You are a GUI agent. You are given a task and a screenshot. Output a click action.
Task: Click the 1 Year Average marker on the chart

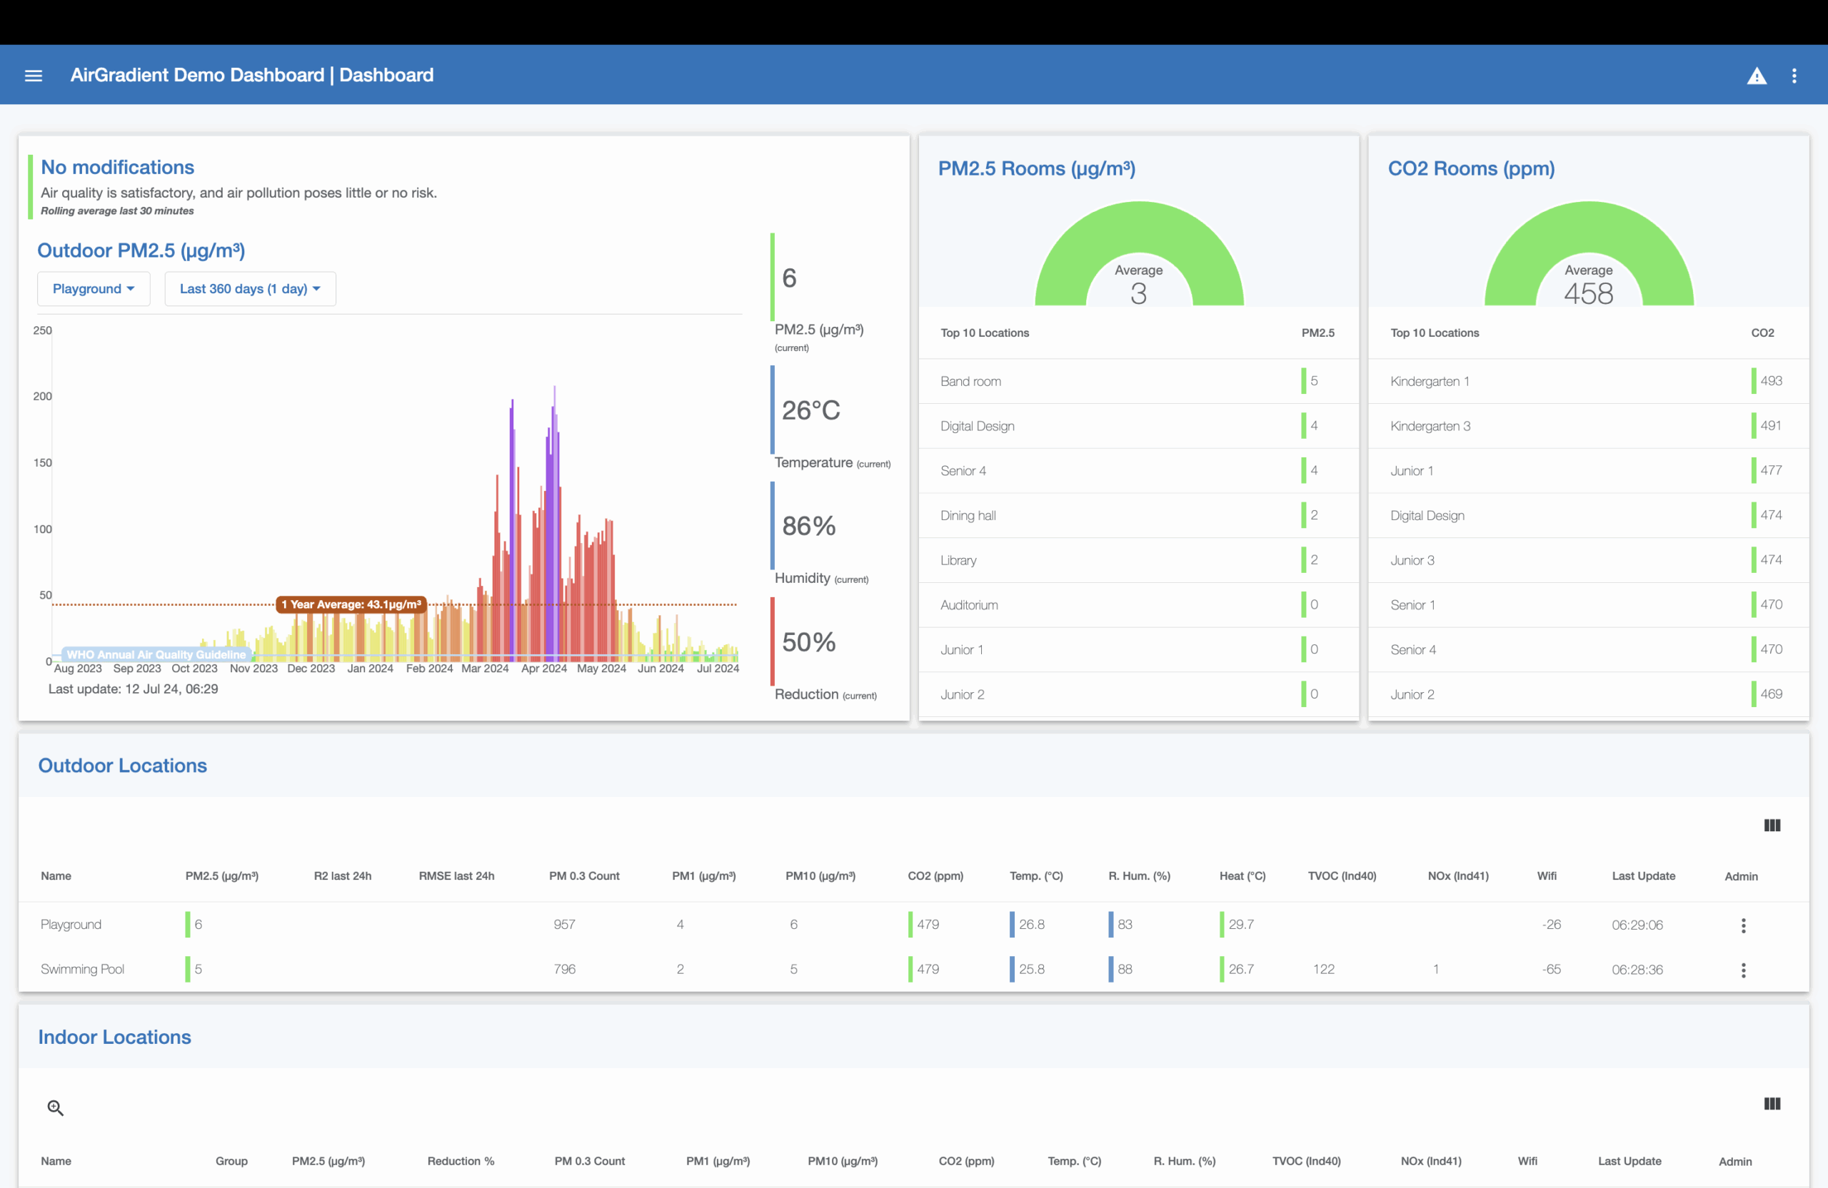click(x=350, y=605)
